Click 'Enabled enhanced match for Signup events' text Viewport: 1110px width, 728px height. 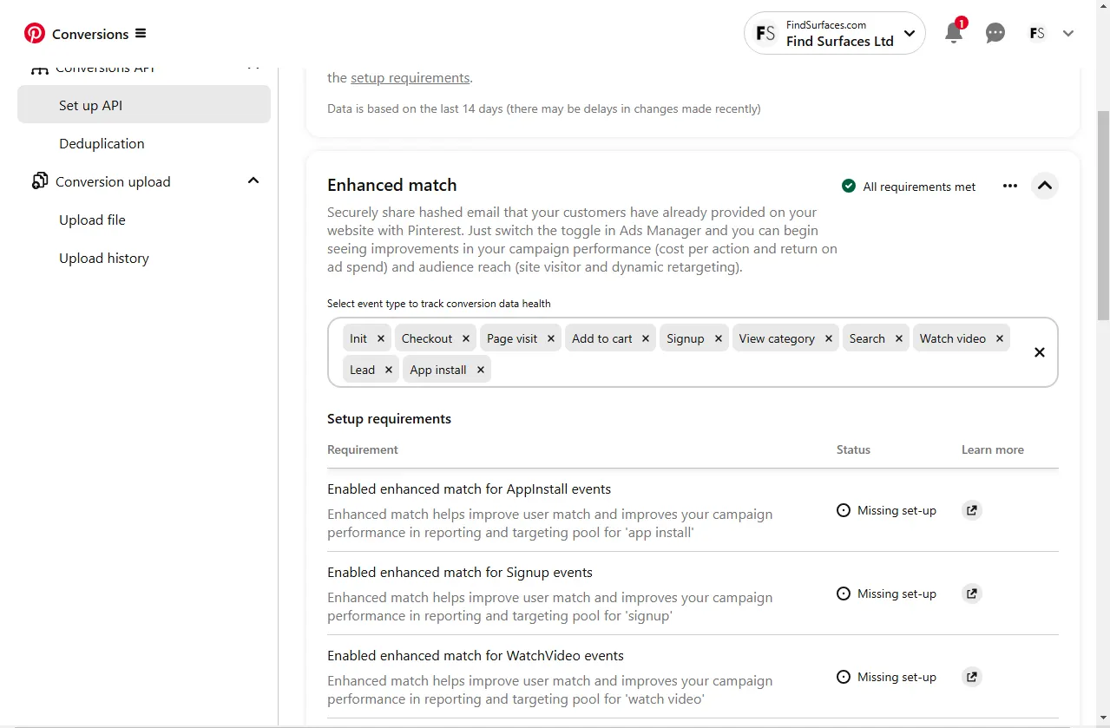(x=460, y=572)
